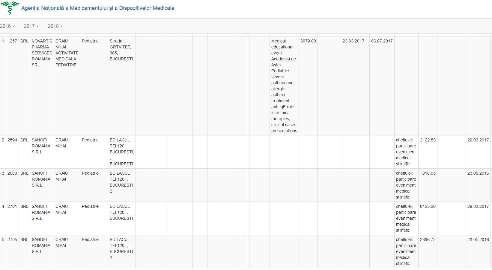
Task: Select record ID 2791 cell
Action: [x=12, y=206]
